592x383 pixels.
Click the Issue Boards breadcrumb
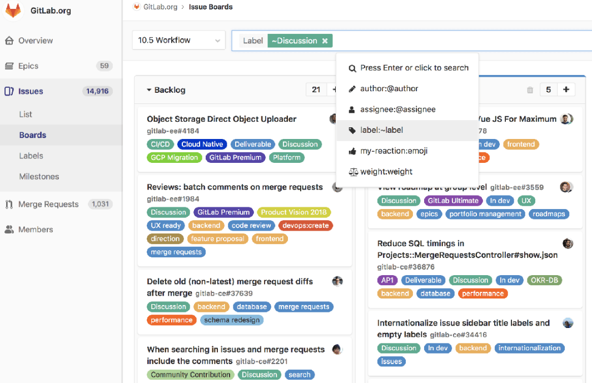[211, 7]
